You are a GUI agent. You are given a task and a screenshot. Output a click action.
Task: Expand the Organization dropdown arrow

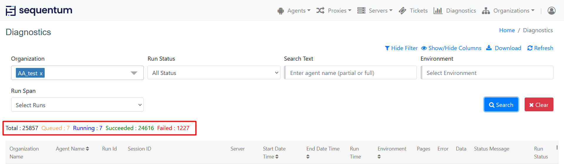pyautogui.click(x=134, y=73)
